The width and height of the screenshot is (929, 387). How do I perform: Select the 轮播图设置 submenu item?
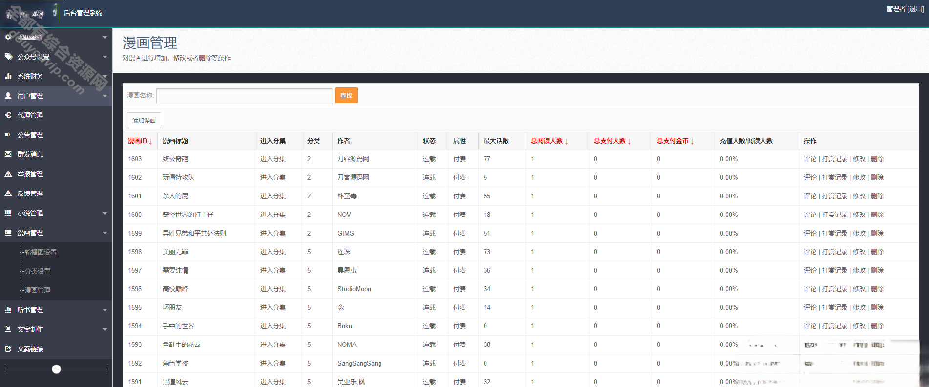41,252
